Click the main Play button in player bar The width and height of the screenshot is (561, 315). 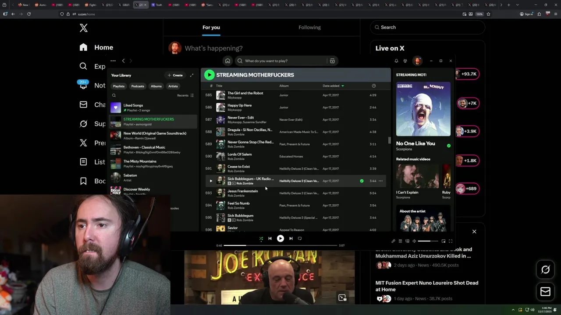(280, 238)
